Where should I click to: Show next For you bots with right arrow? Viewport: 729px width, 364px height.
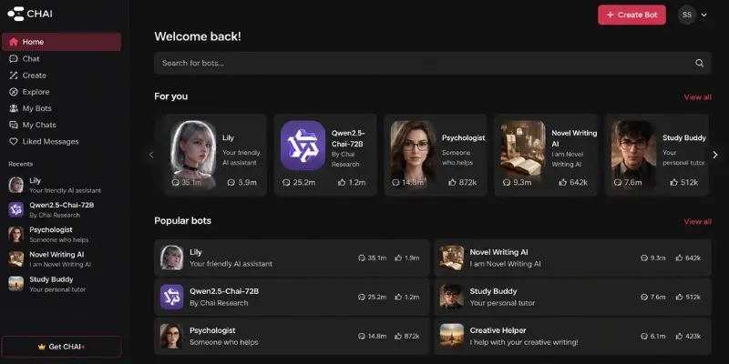(715, 155)
